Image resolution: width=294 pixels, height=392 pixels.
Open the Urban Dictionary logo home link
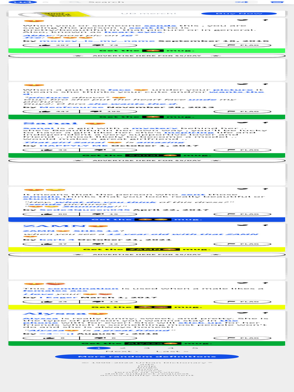(x=23, y=2)
